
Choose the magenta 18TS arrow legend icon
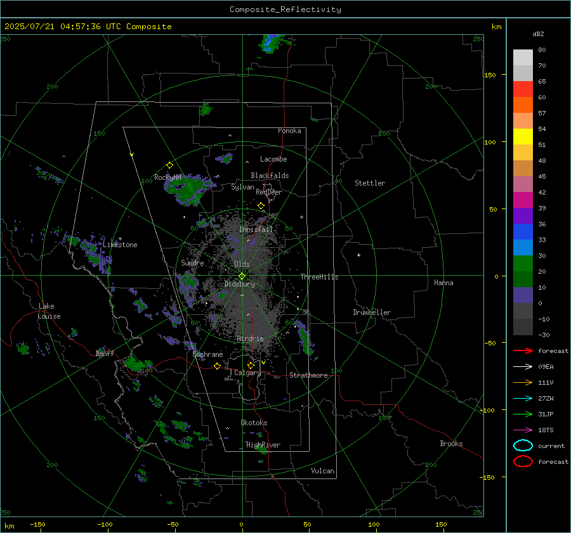point(523,430)
